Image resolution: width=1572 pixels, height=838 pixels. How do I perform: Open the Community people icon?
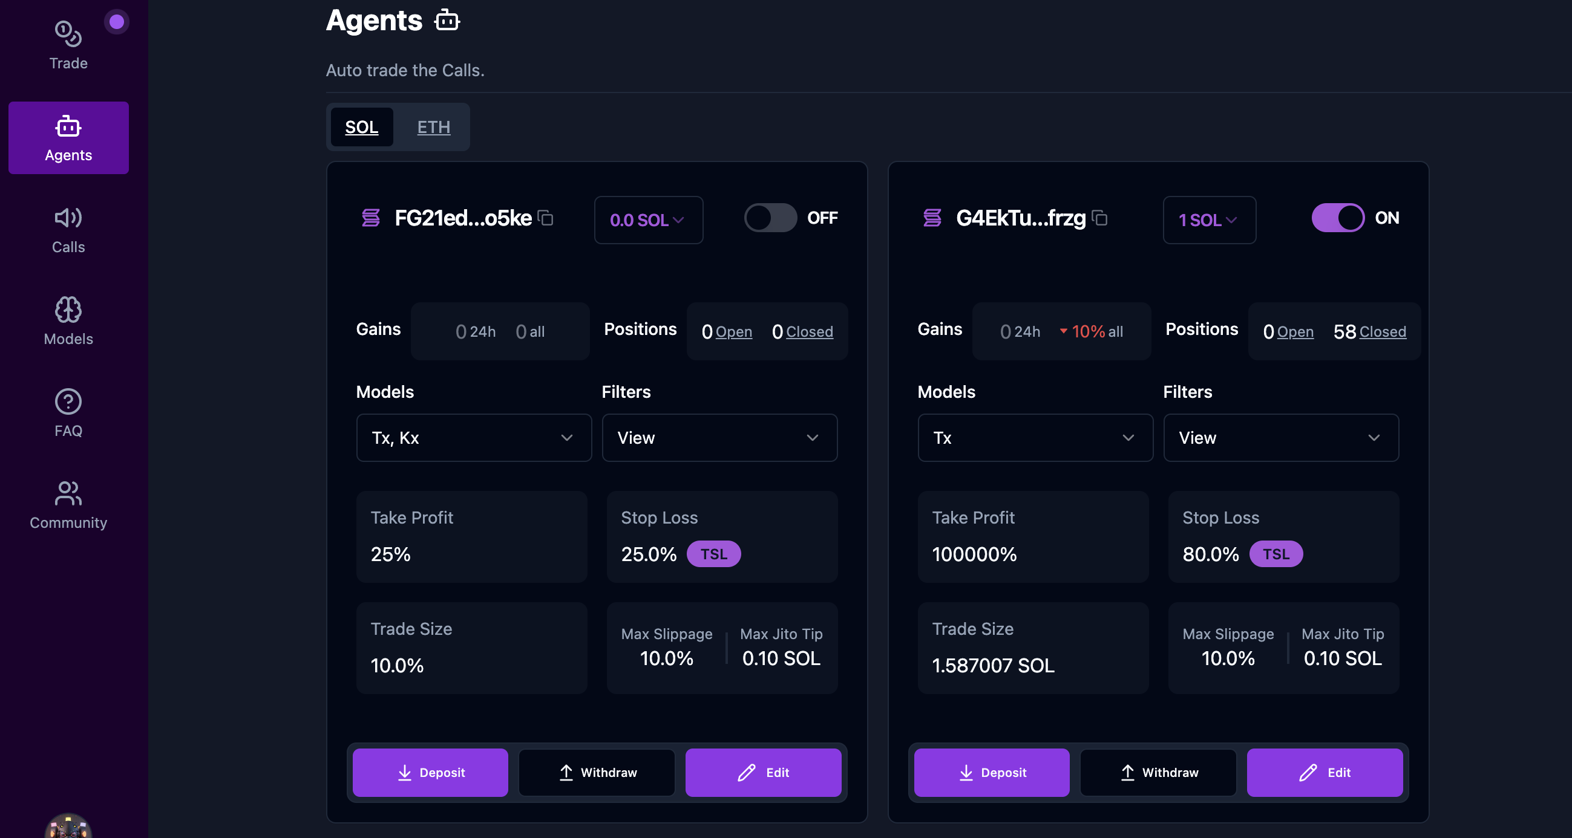[68, 505]
